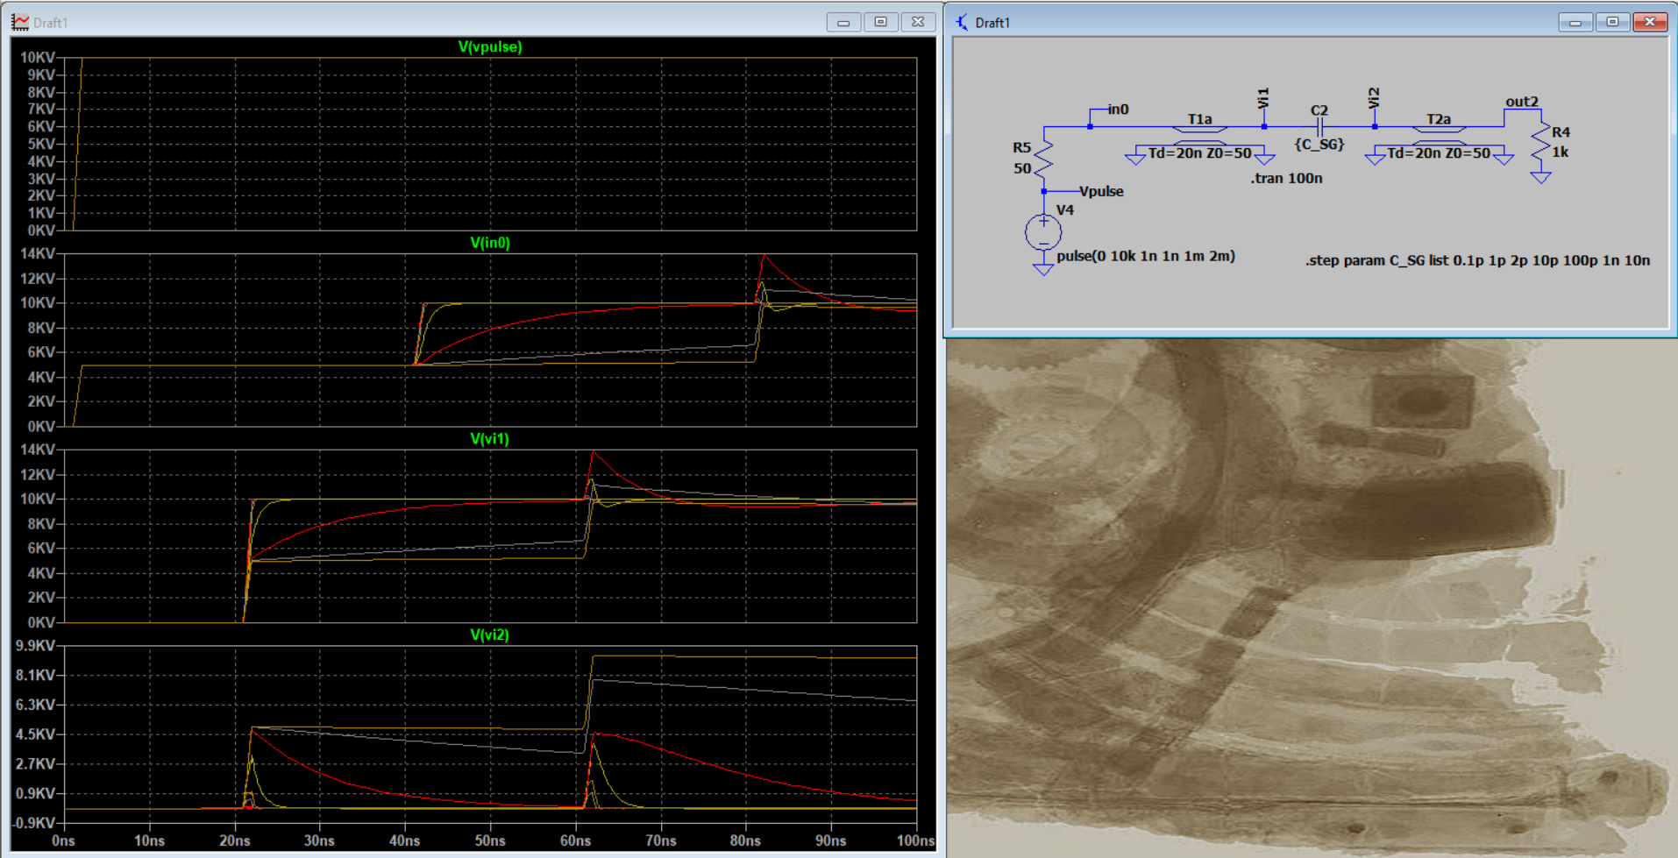
Task: Select the T2a transmission line symbol
Action: coord(1439,134)
